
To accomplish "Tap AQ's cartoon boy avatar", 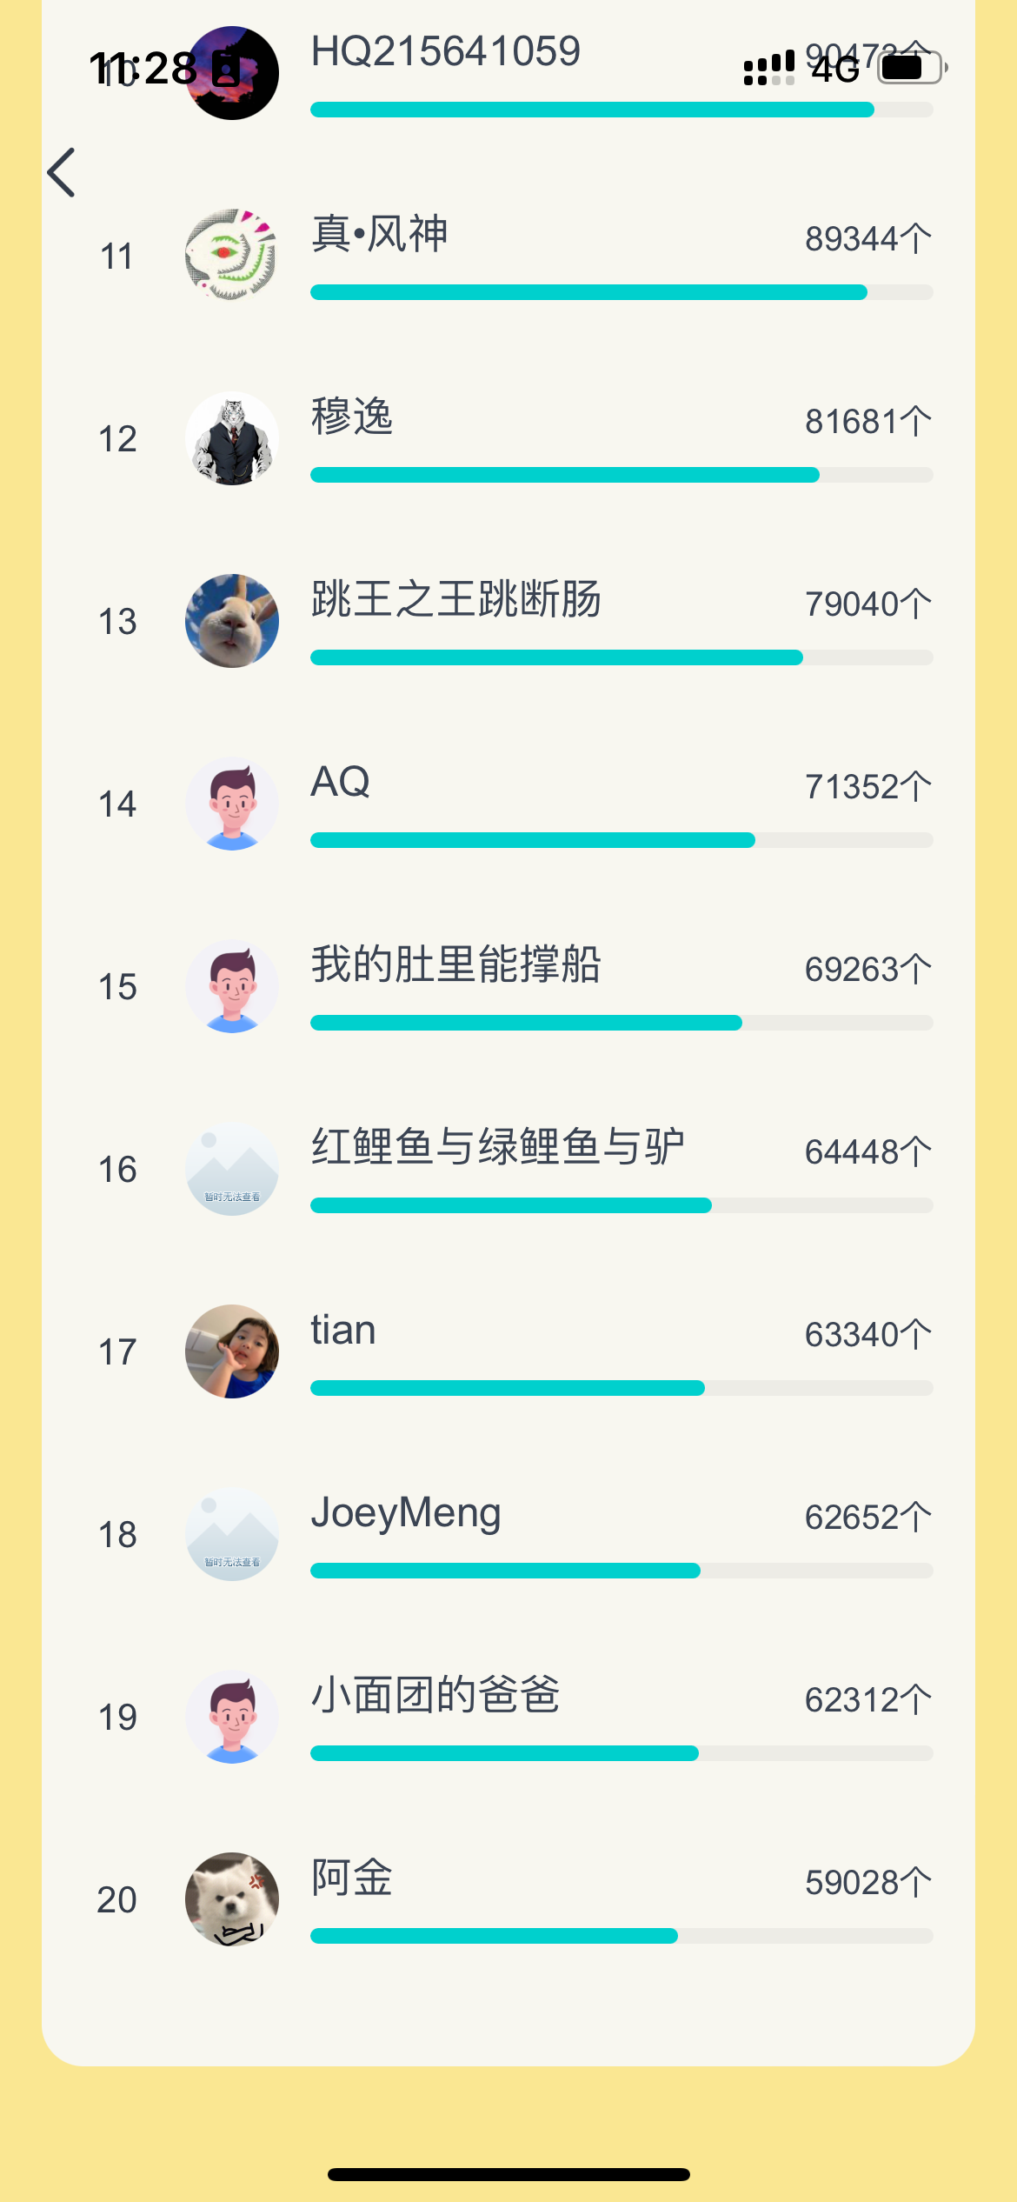I will coord(232,804).
